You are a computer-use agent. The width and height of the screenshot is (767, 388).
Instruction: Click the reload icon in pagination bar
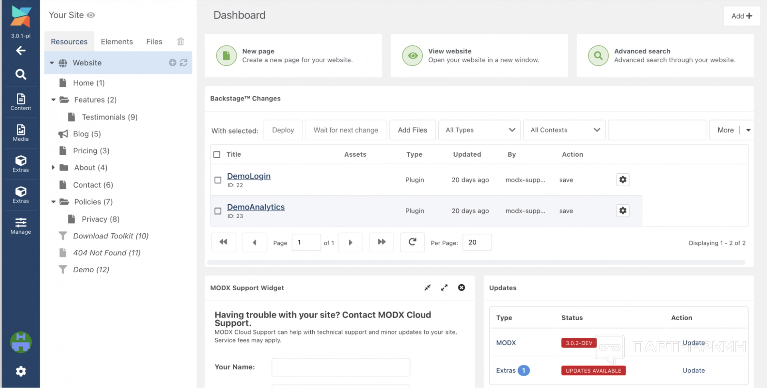click(x=412, y=242)
